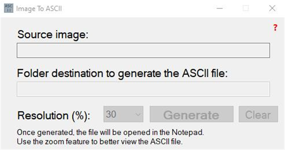Click the 'Use the zoom feature' hint text

coord(100,142)
